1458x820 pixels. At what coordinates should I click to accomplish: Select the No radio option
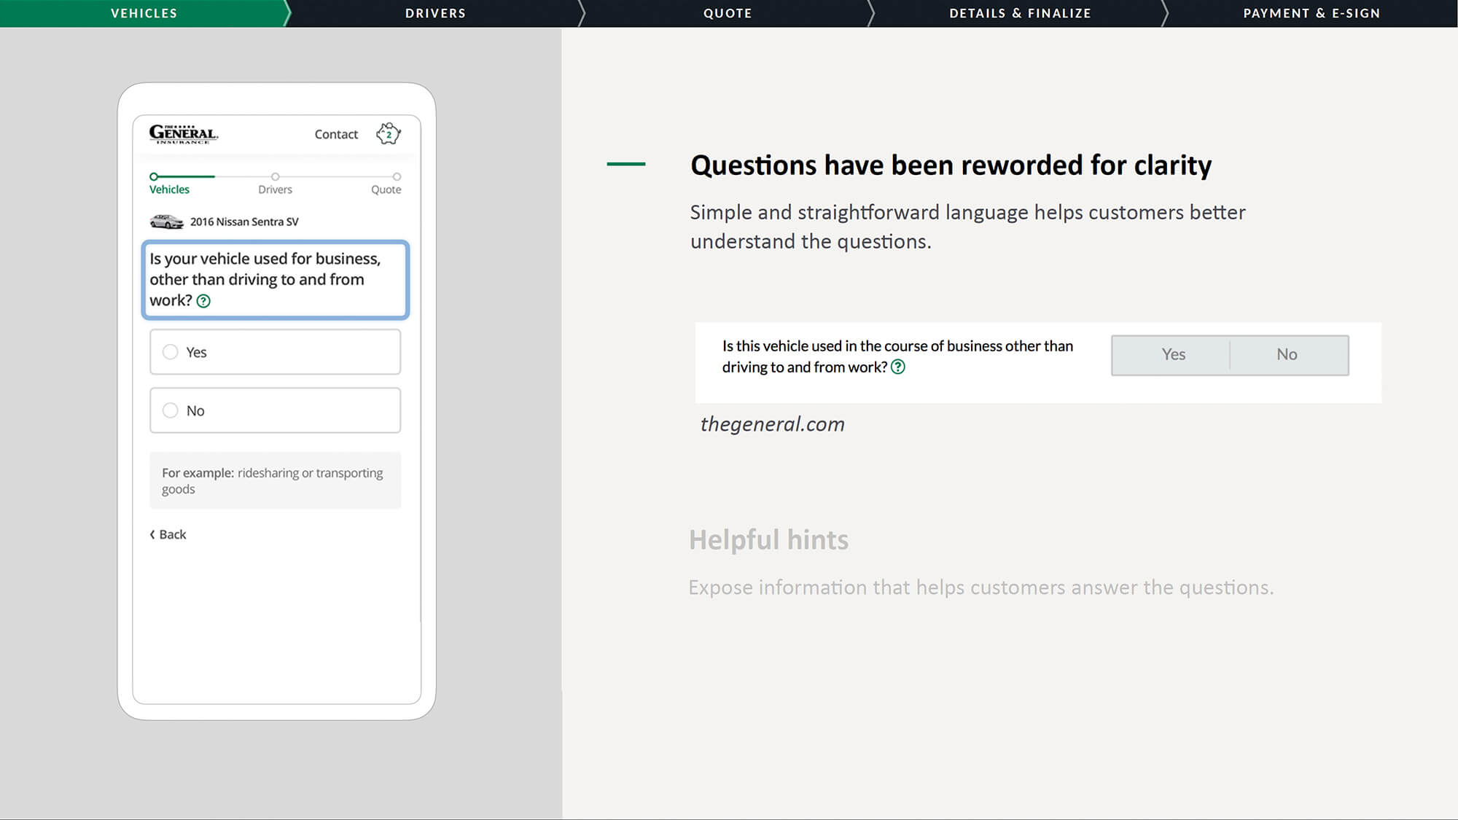(171, 410)
